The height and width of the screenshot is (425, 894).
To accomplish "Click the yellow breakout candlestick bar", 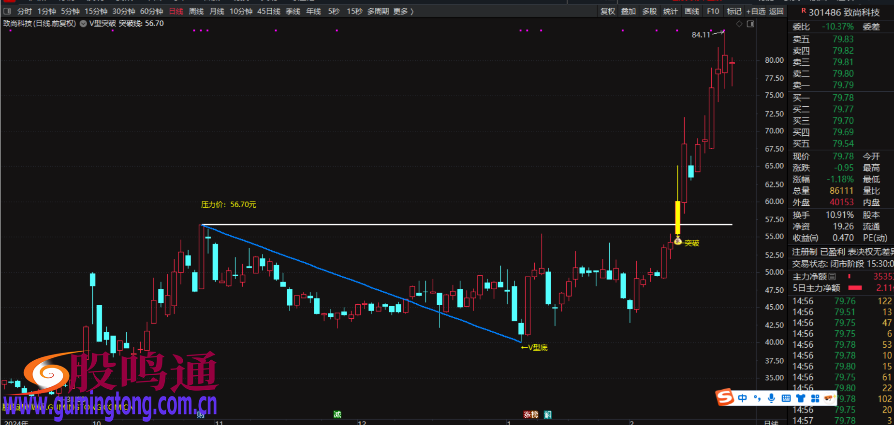I will pyautogui.click(x=677, y=217).
